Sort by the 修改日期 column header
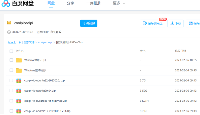This screenshot has height=115, width=200. coord(180,51)
